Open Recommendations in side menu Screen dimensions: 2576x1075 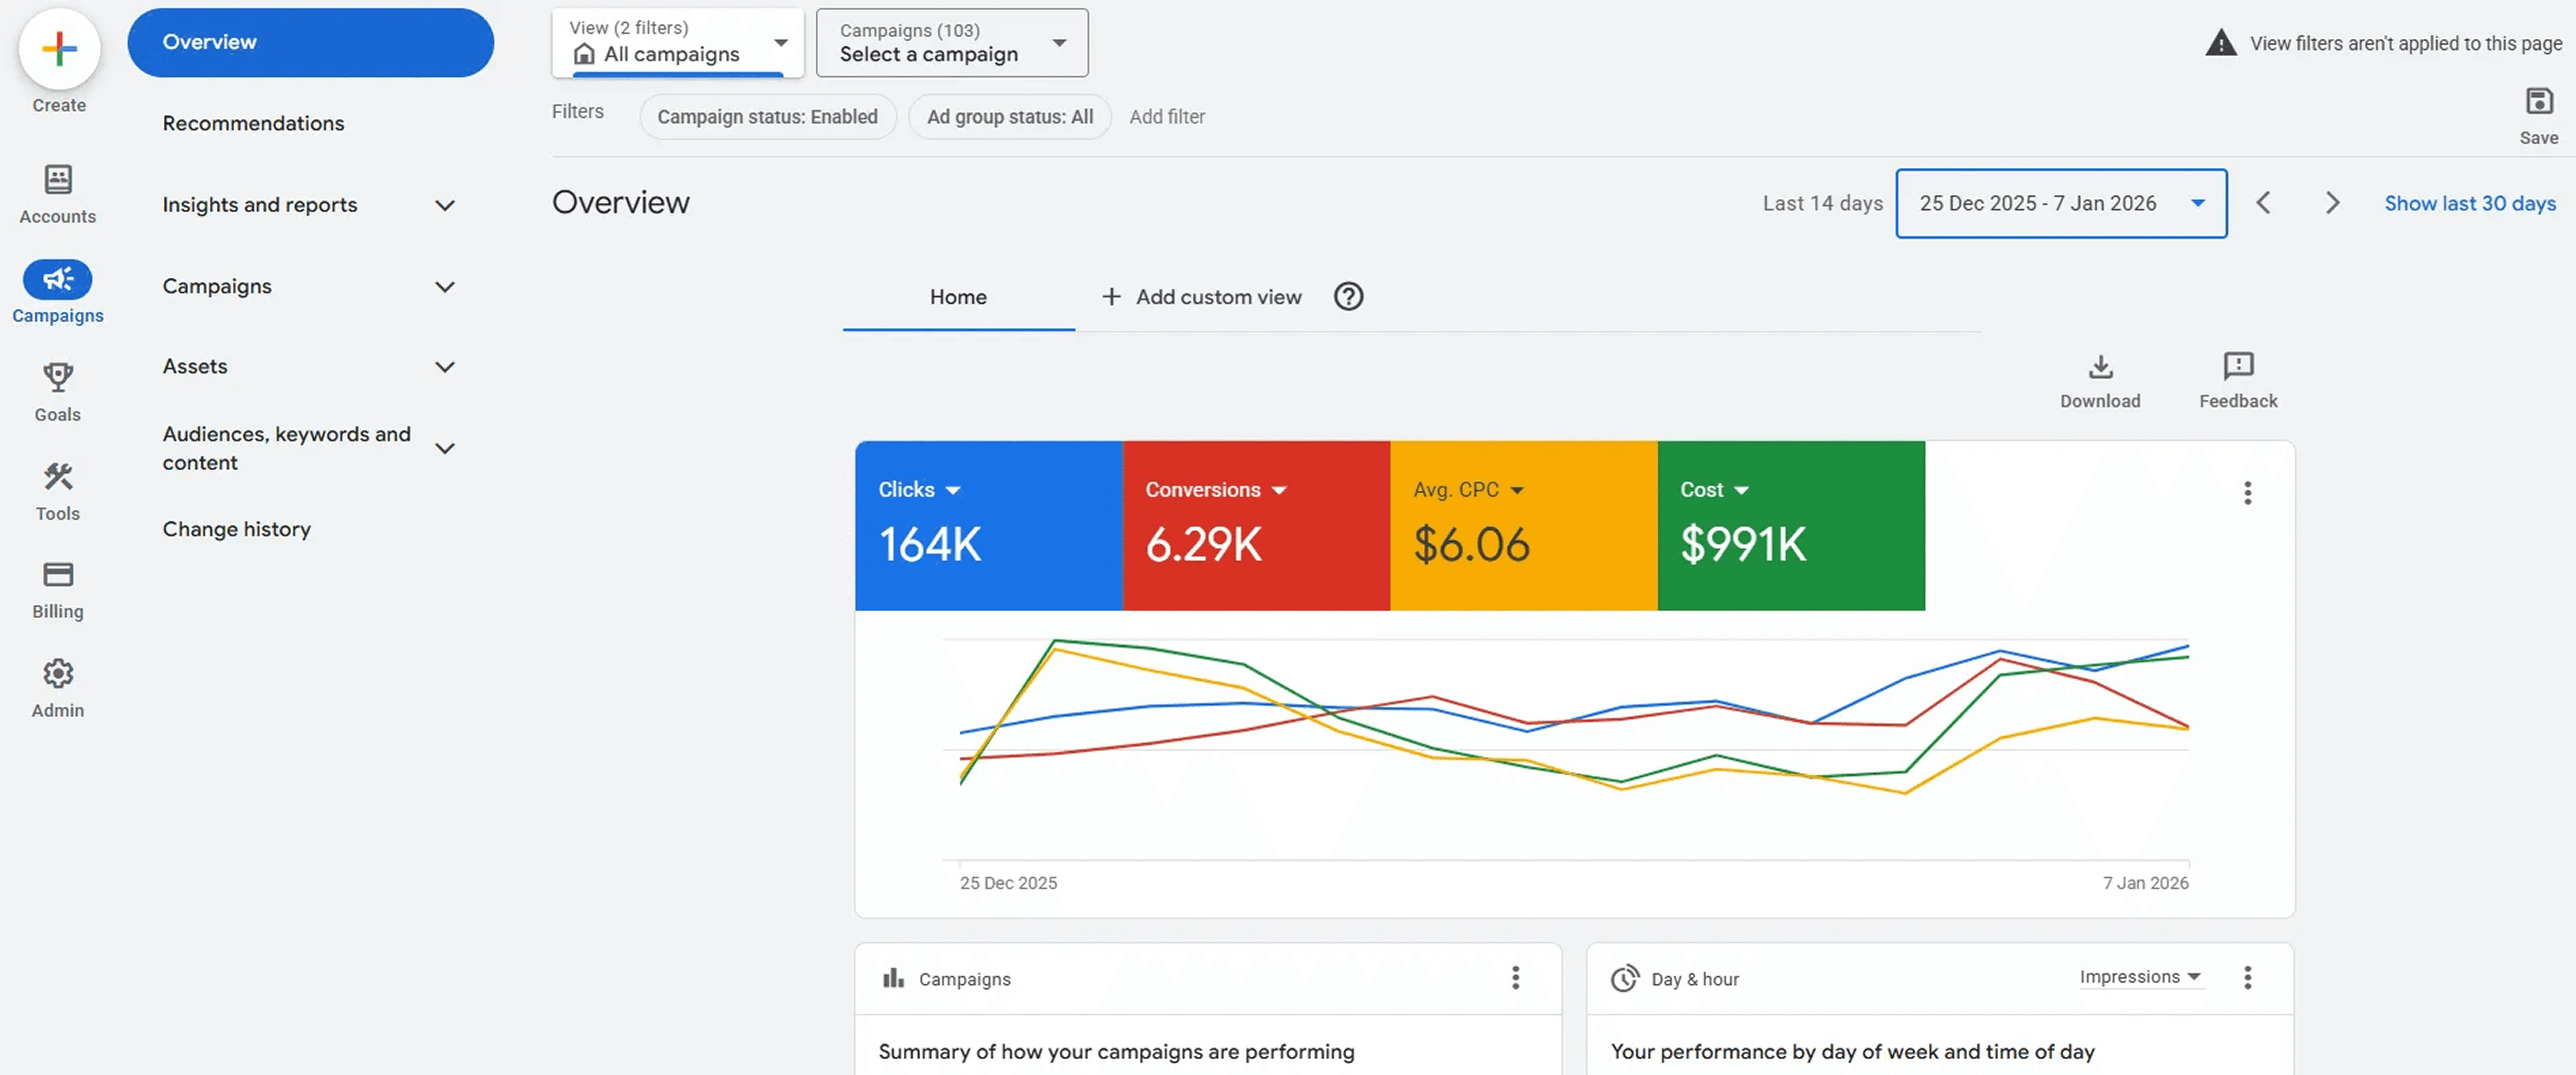(253, 123)
